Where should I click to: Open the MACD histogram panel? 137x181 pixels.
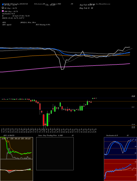16,170
